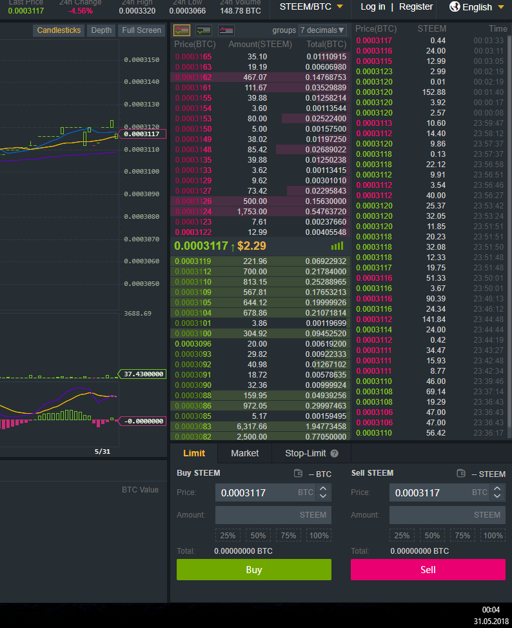Set buy amount to 75%
The width and height of the screenshot is (512, 628).
[288, 536]
